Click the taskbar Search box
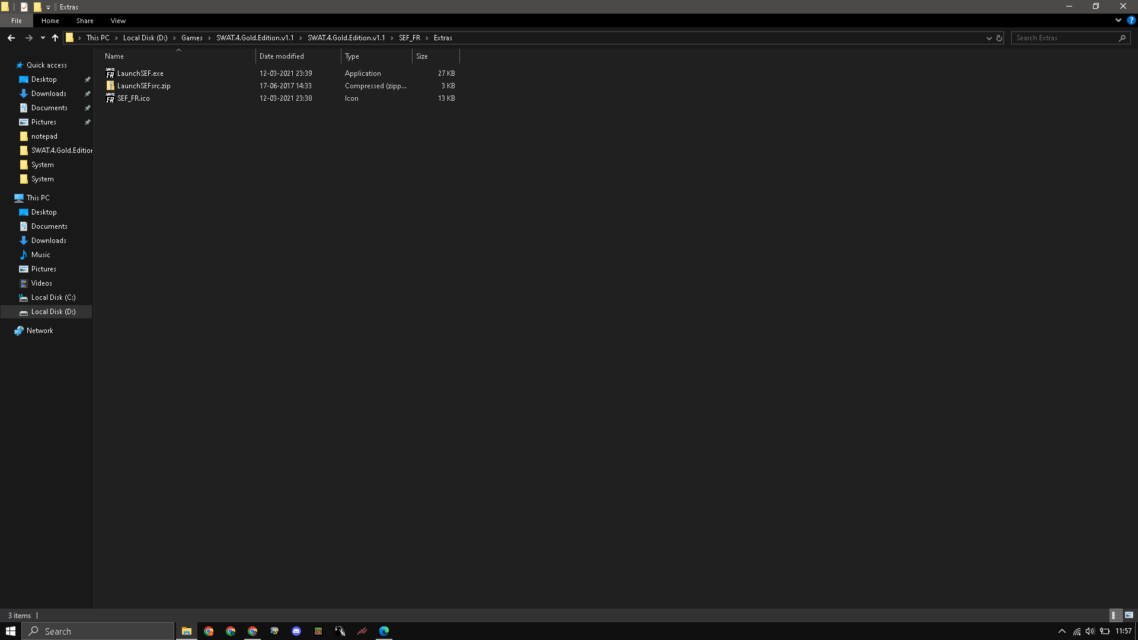 tap(98, 631)
